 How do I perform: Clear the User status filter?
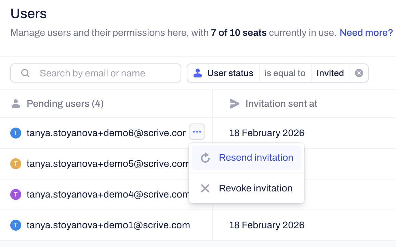tap(359, 73)
